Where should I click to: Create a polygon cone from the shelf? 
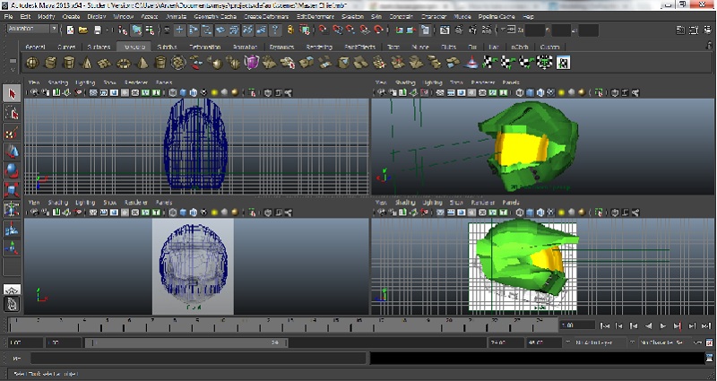tap(87, 63)
